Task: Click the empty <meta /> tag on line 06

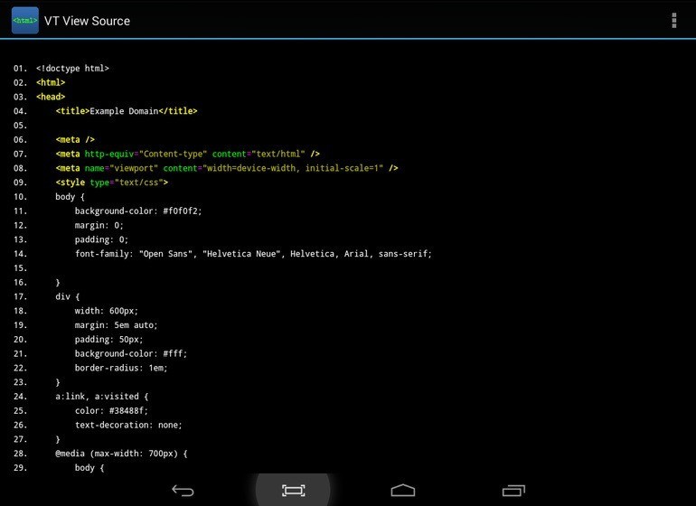Action: 75,139
